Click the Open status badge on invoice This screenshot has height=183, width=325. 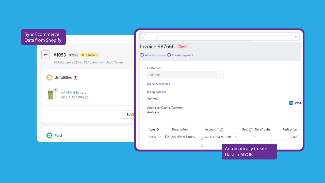[182, 46]
